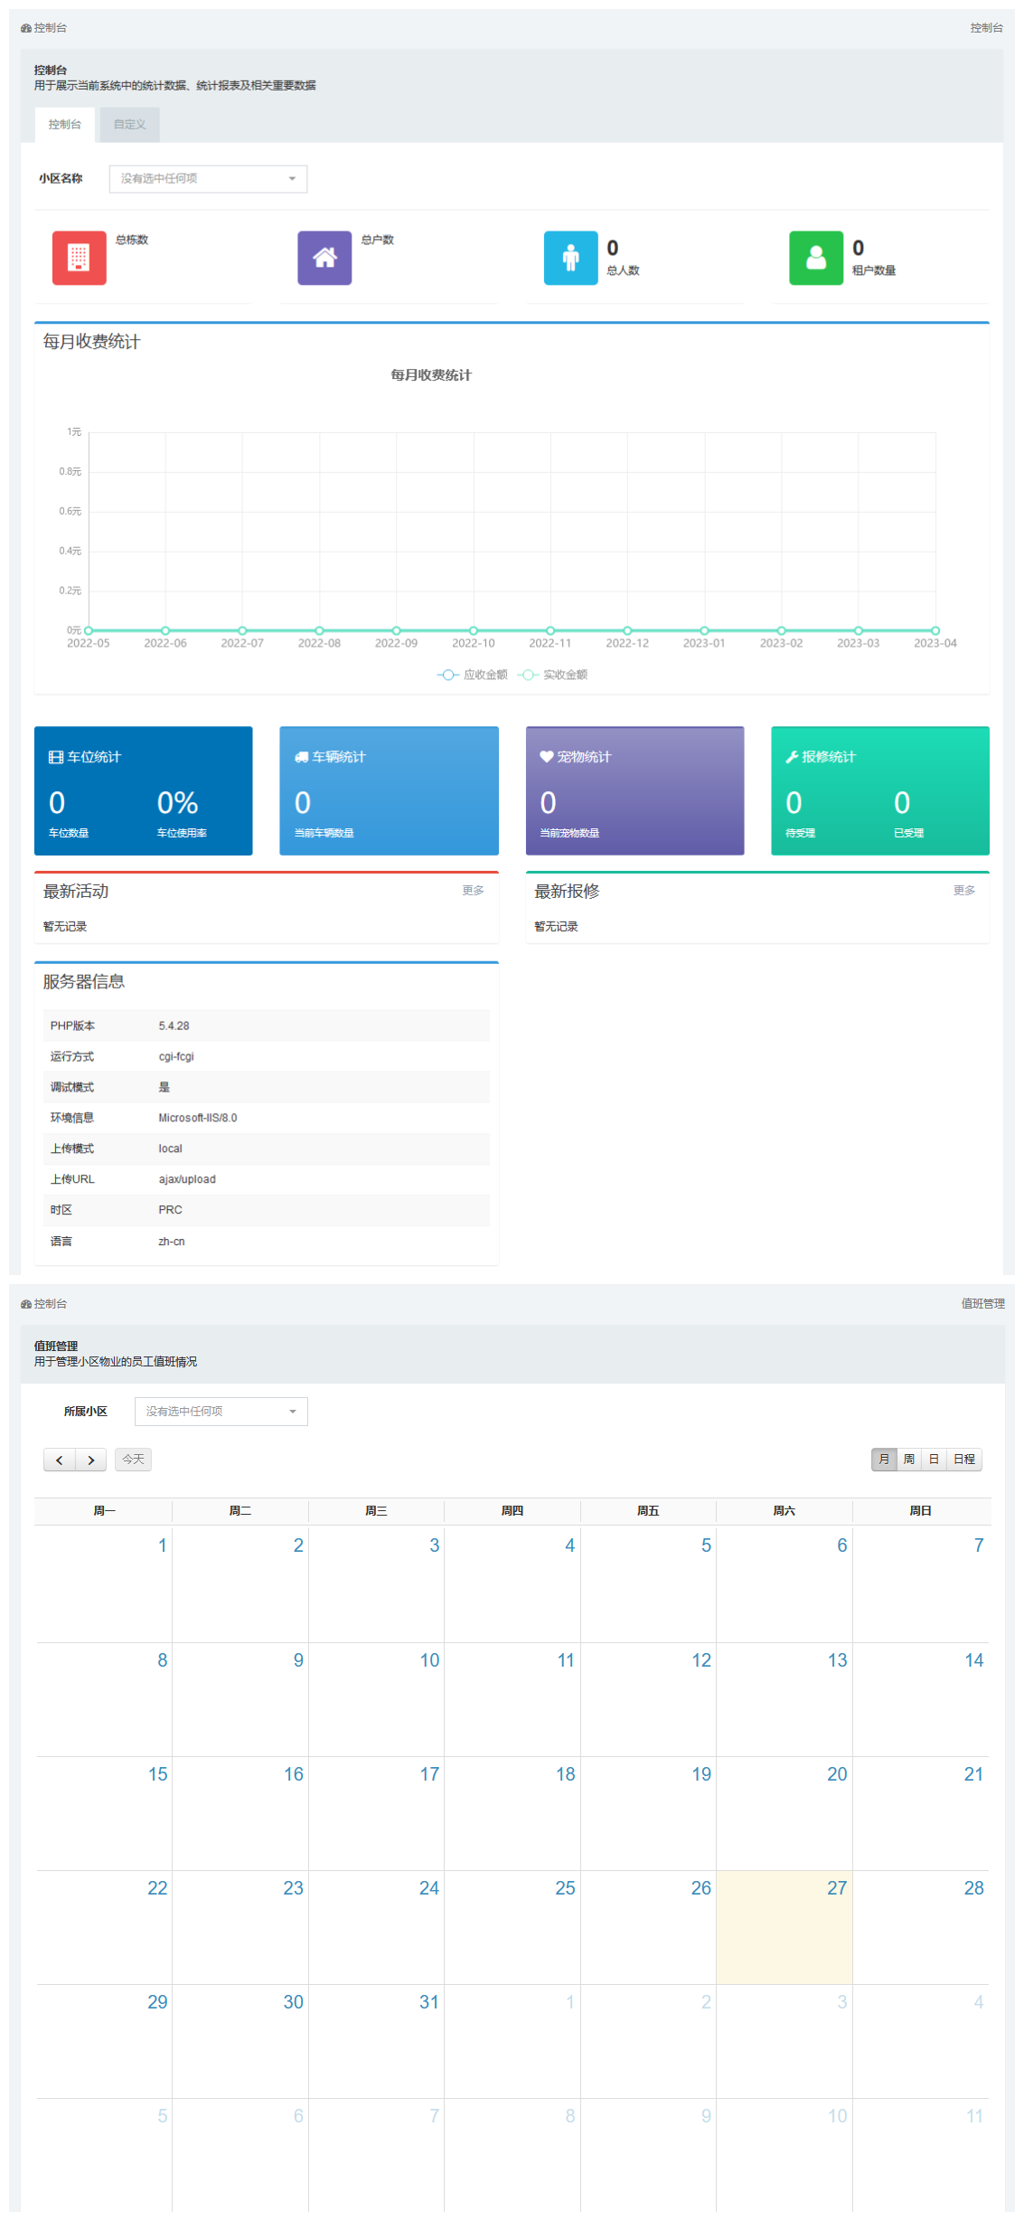Click the dashboard icon beside top 控制台 breadcrumb
Screen dimensions: 1024x2221
[x=26, y=28]
